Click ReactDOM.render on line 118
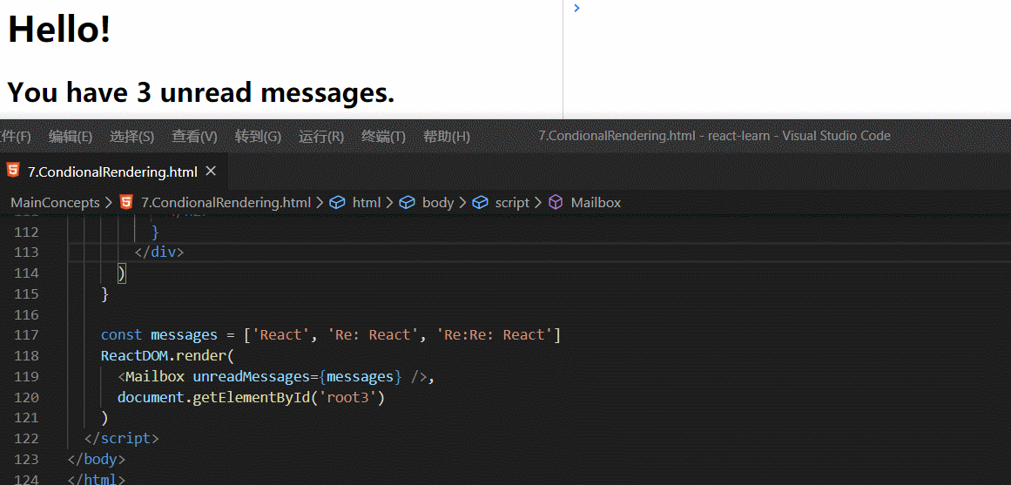The image size is (1011, 485). click(165, 355)
